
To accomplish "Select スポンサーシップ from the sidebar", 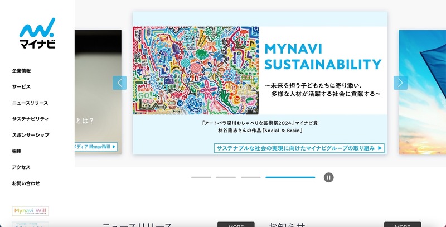I will pyautogui.click(x=31, y=135).
